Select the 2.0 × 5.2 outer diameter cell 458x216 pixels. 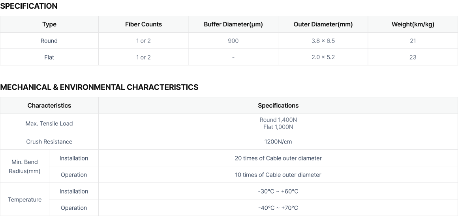coord(323,57)
